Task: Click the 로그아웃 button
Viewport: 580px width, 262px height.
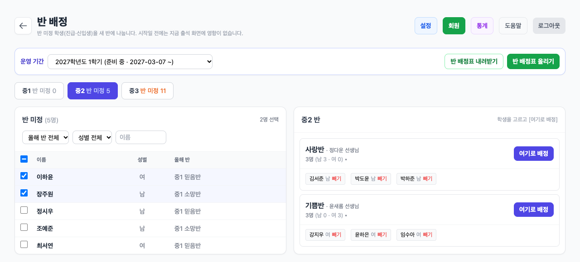Action: (x=549, y=26)
